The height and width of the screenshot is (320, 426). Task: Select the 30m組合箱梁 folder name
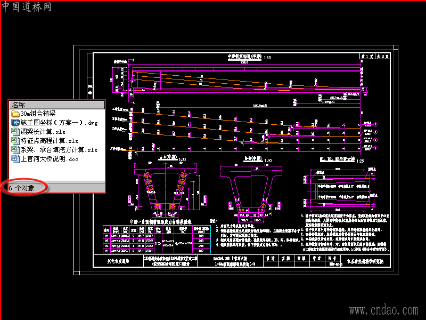(38, 114)
